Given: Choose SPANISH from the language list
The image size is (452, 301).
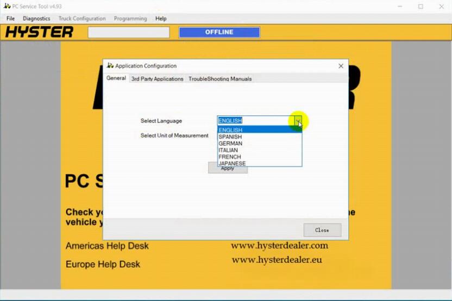Looking at the screenshot, I should pyautogui.click(x=260, y=137).
